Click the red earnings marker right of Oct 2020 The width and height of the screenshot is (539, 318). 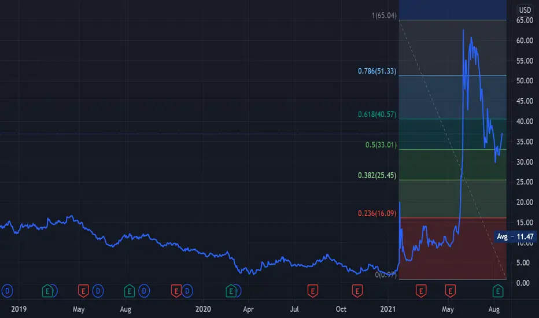tap(357, 291)
